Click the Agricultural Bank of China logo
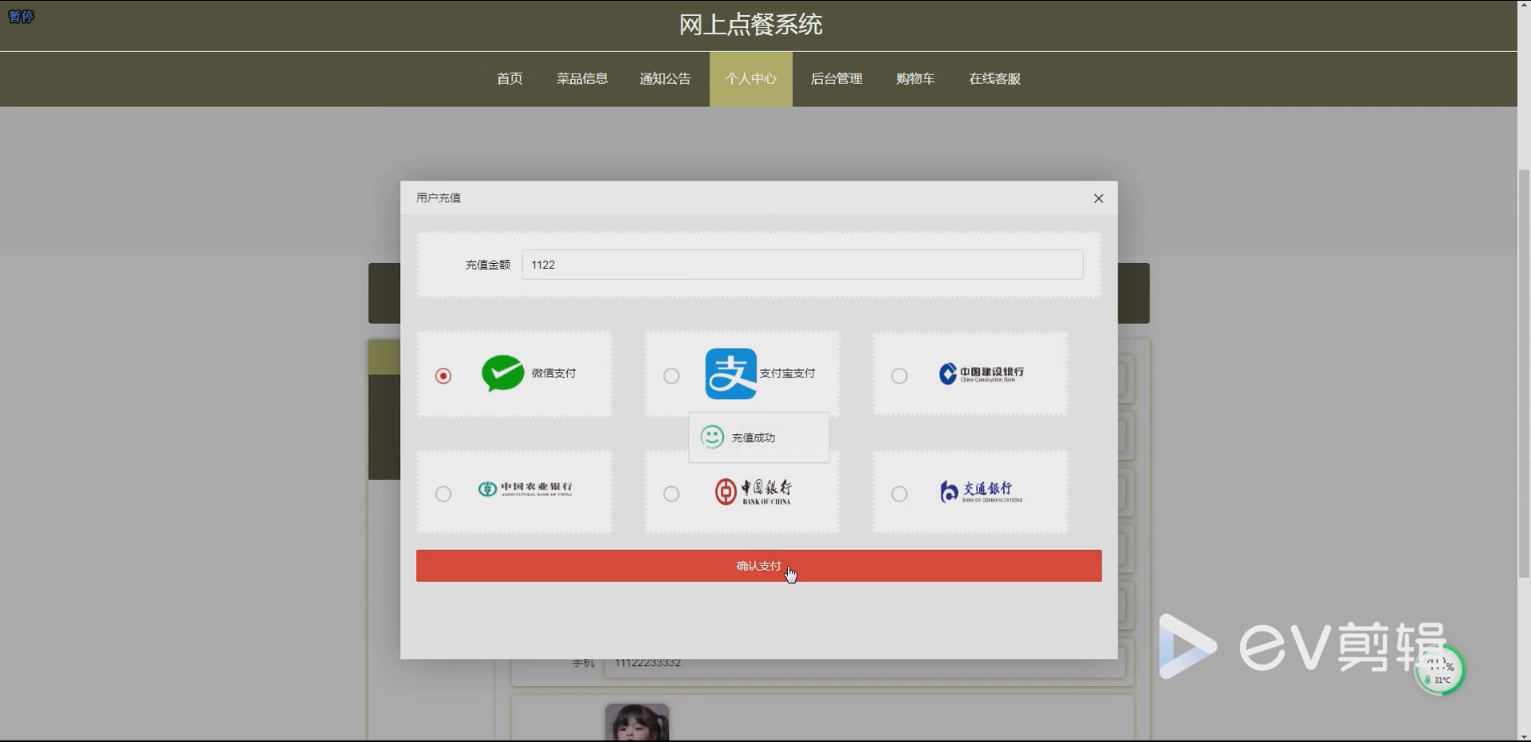 (525, 489)
